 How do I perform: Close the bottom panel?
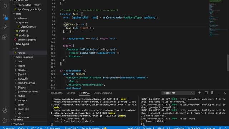225,93
